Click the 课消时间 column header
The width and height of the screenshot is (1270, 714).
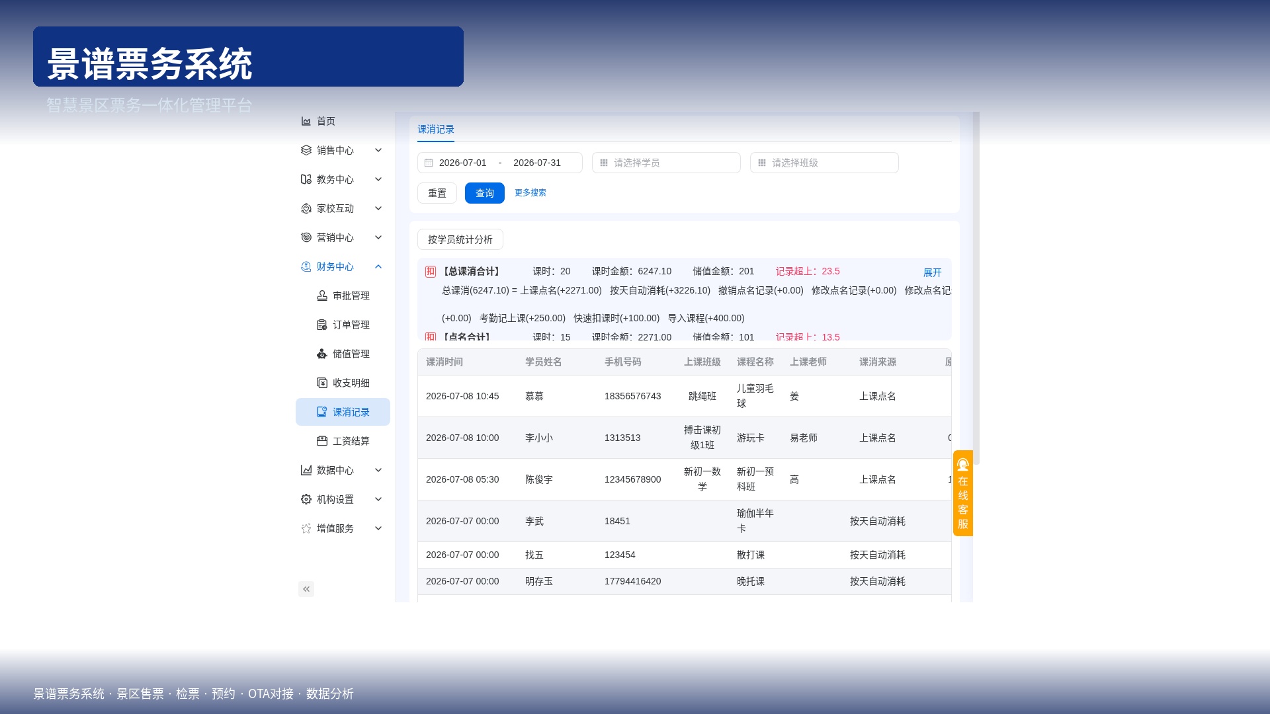coord(444,362)
